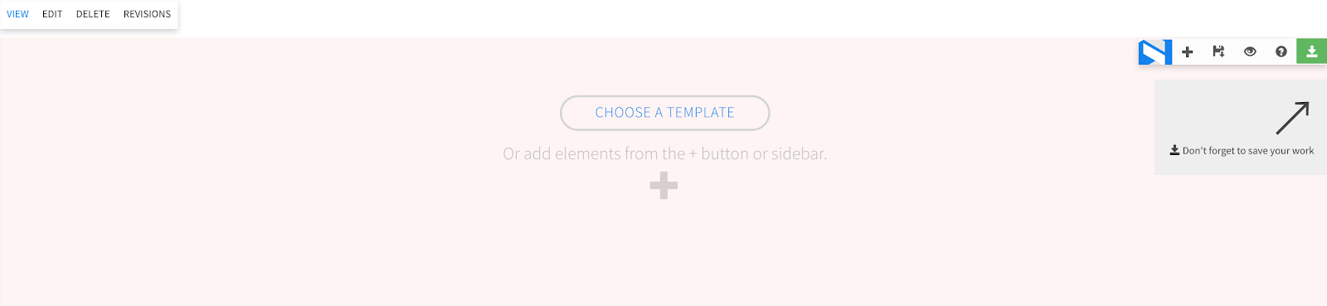Switch to the VIEW tab
The height and width of the screenshot is (306, 1327).
point(17,14)
